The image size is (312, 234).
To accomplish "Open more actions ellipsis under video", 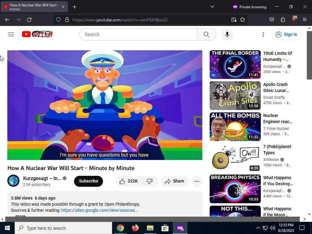I will [197, 181].
